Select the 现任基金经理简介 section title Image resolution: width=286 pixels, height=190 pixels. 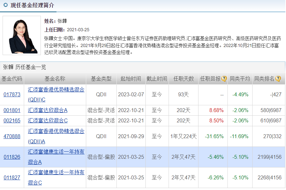click(x=32, y=5)
